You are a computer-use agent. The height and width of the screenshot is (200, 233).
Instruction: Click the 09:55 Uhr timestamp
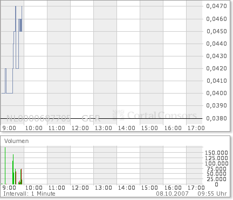tap(212, 194)
